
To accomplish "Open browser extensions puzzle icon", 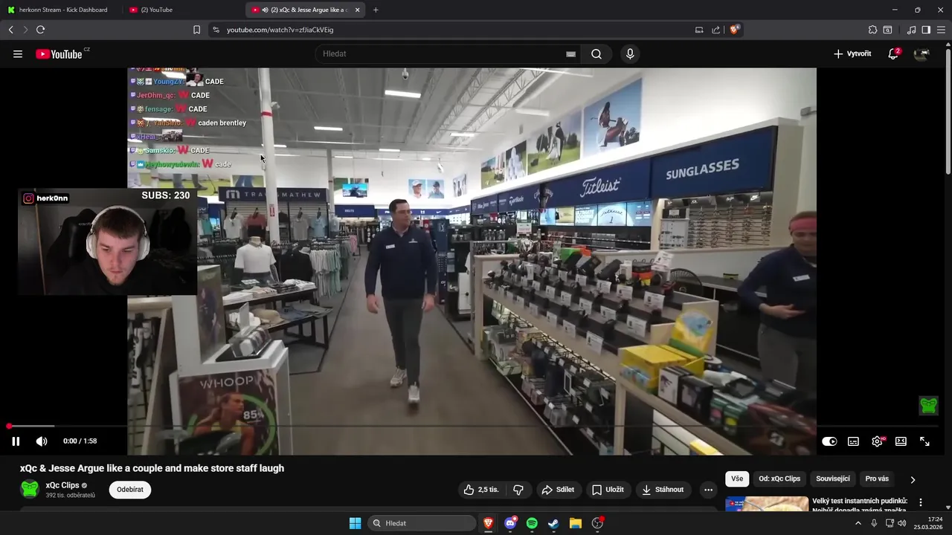I will [872, 30].
